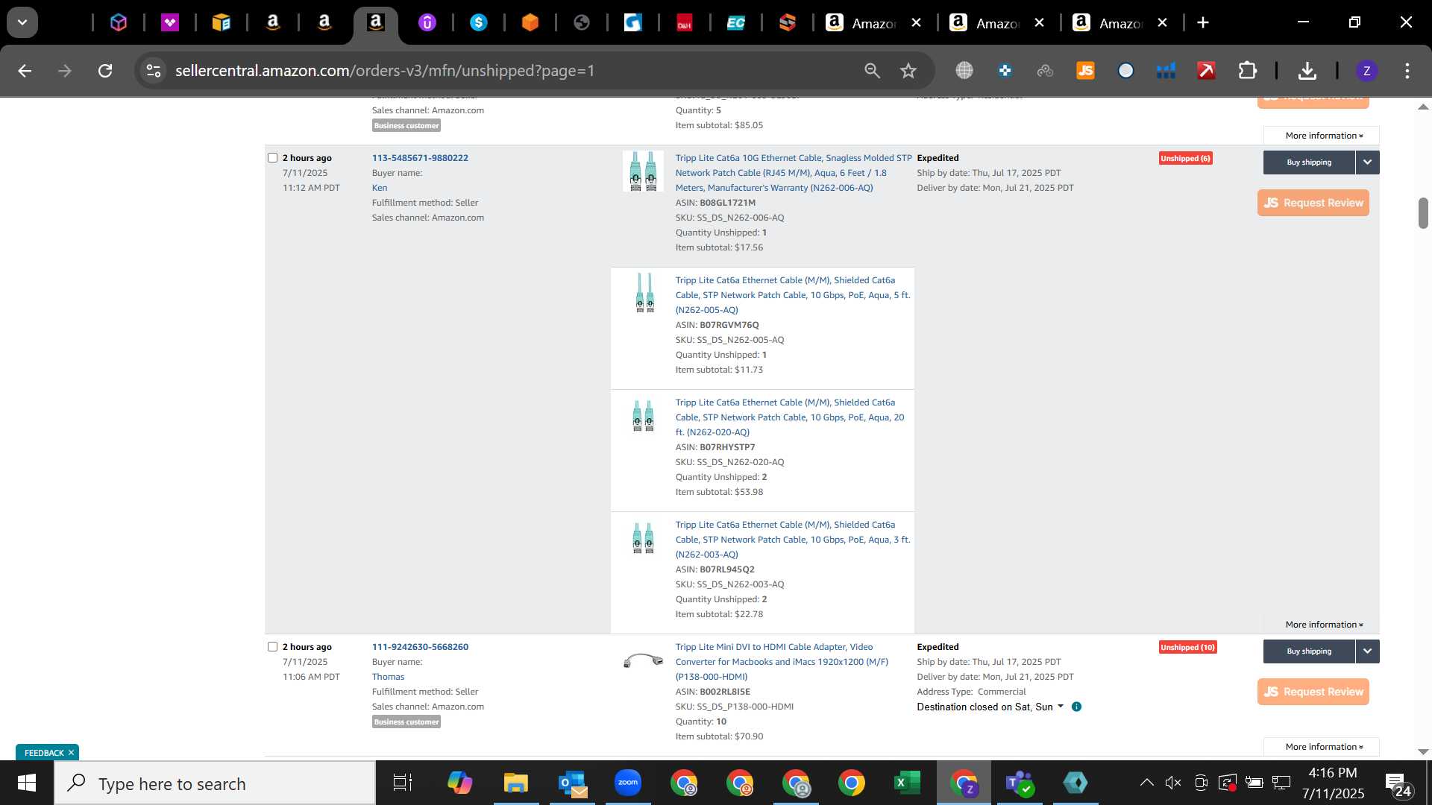1432x805 pixels.
Task: Select checkbox for order 111-9242630-5668260
Action: (272, 647)
